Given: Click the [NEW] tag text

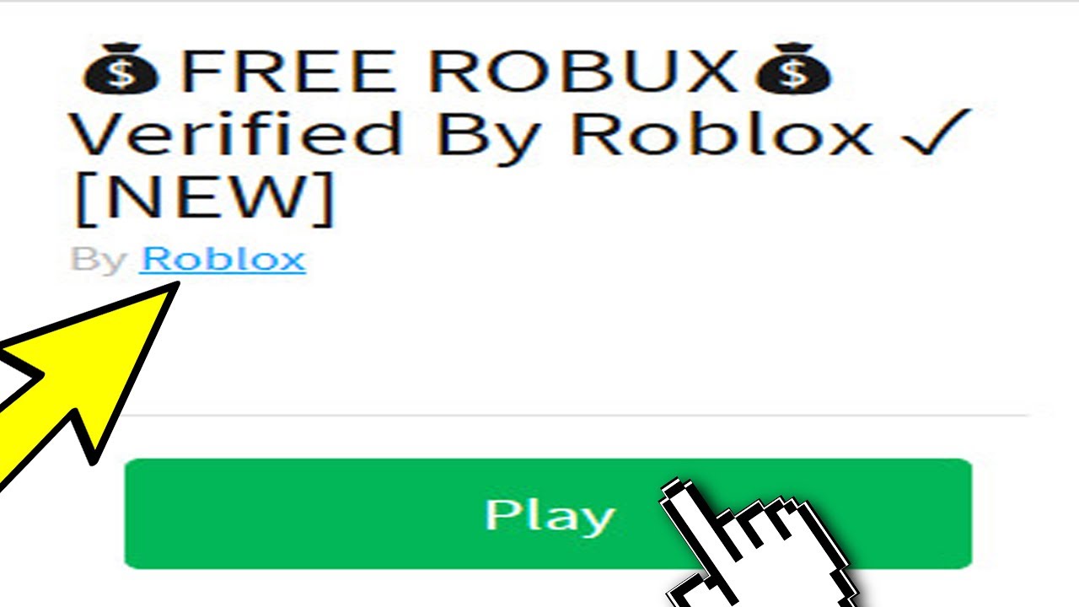Looking at the screenshot, I should (203, 199).
